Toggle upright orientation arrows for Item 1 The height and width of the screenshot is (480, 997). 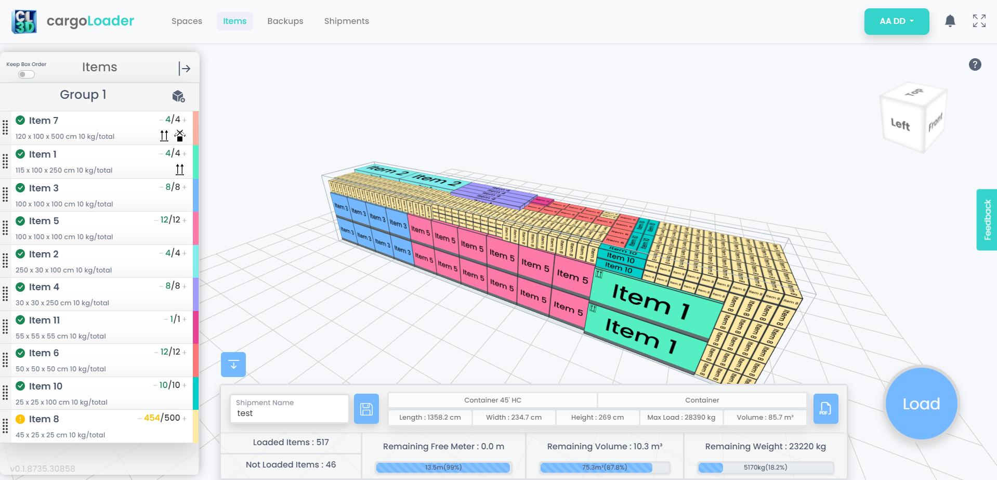pos(180,170)
